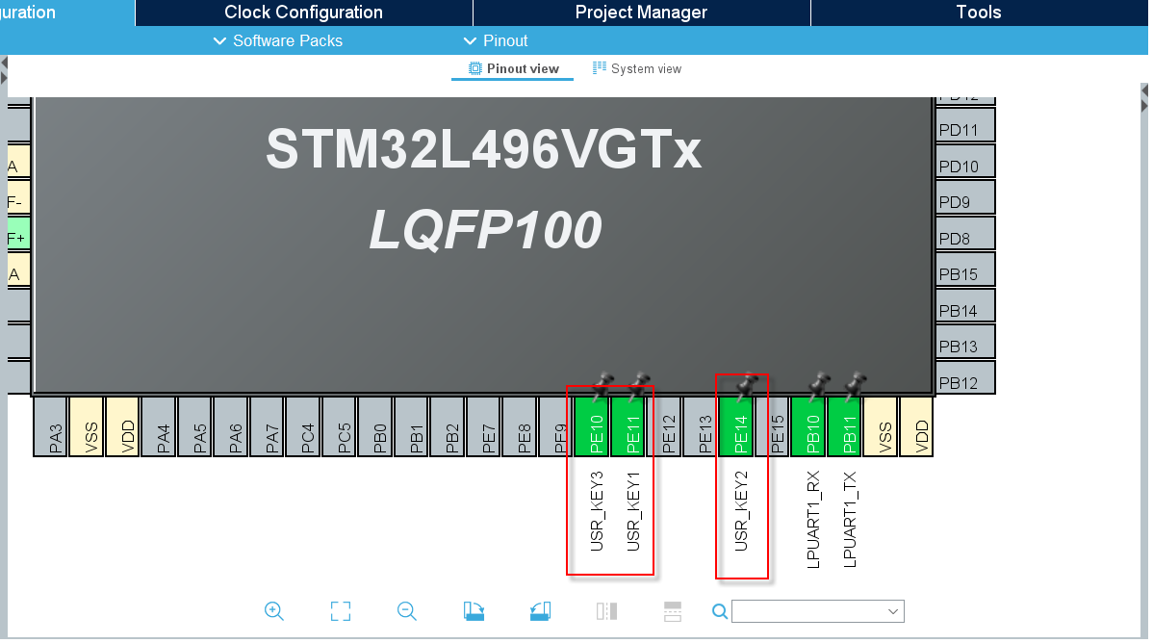Select the Pinout view tab

513,69
